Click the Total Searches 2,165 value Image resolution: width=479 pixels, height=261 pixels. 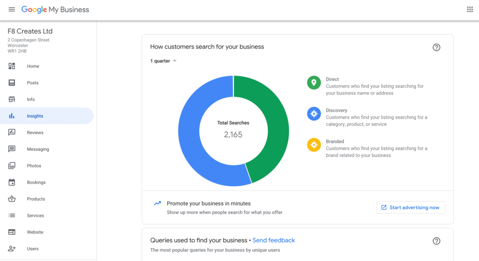[x=233, y=134]
